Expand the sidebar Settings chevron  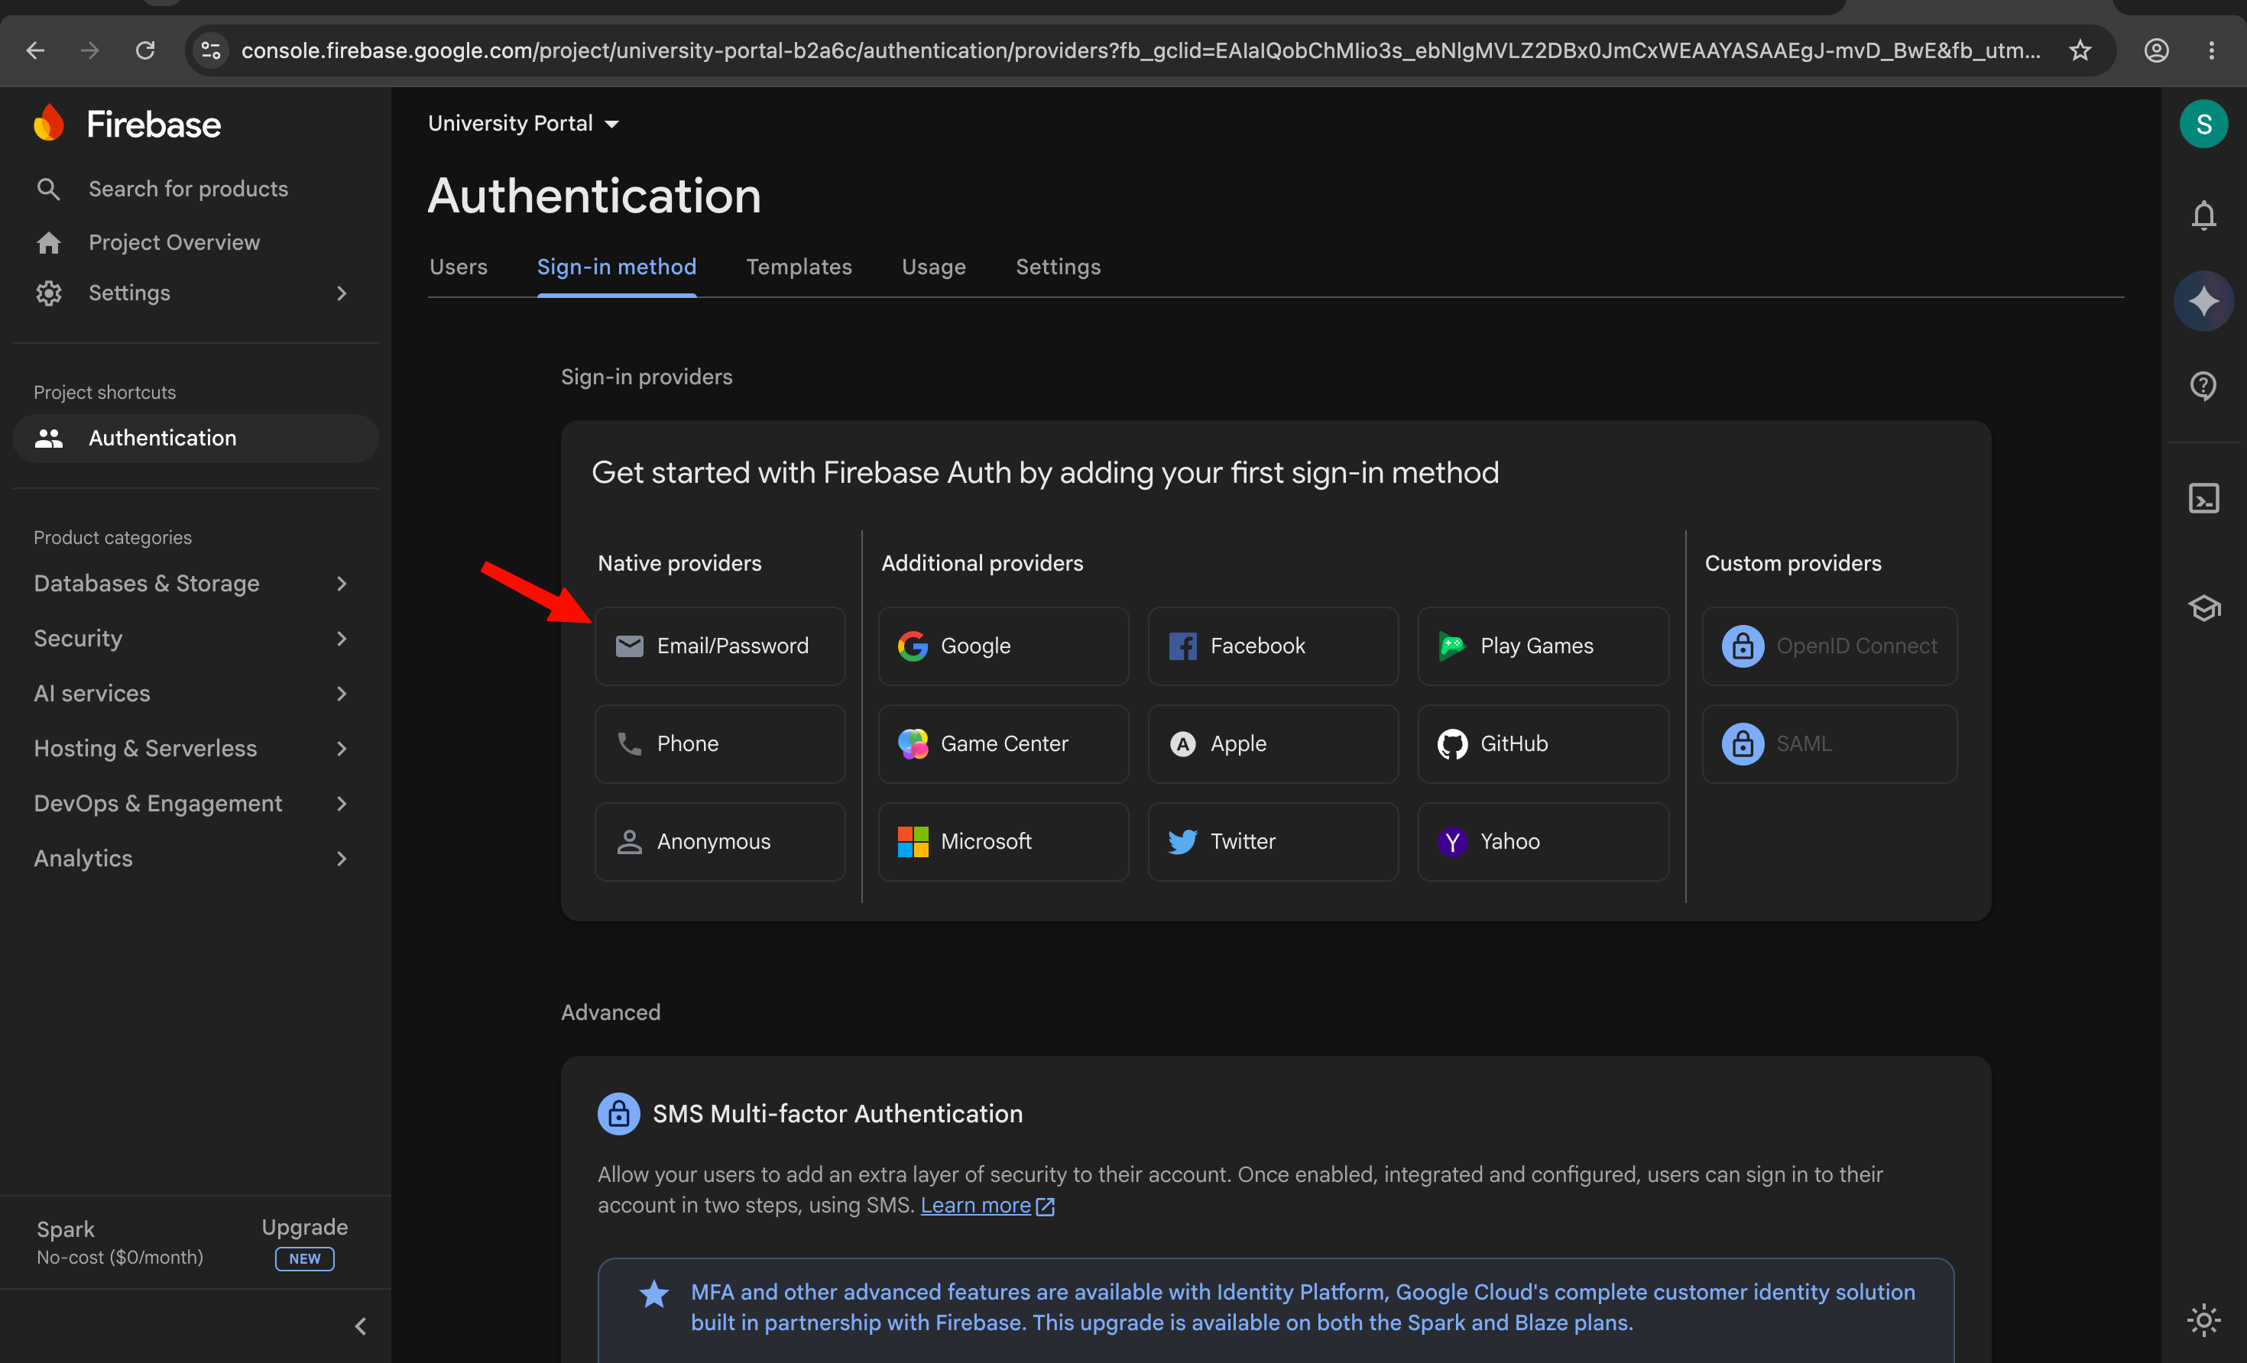(341, 293)
